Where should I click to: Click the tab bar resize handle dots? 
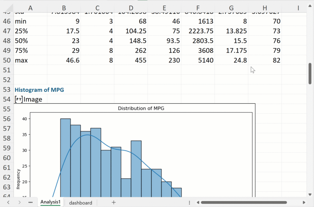tap(190, 202)
